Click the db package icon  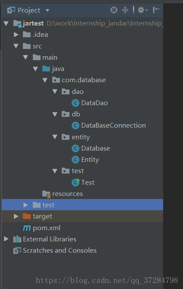66,114
